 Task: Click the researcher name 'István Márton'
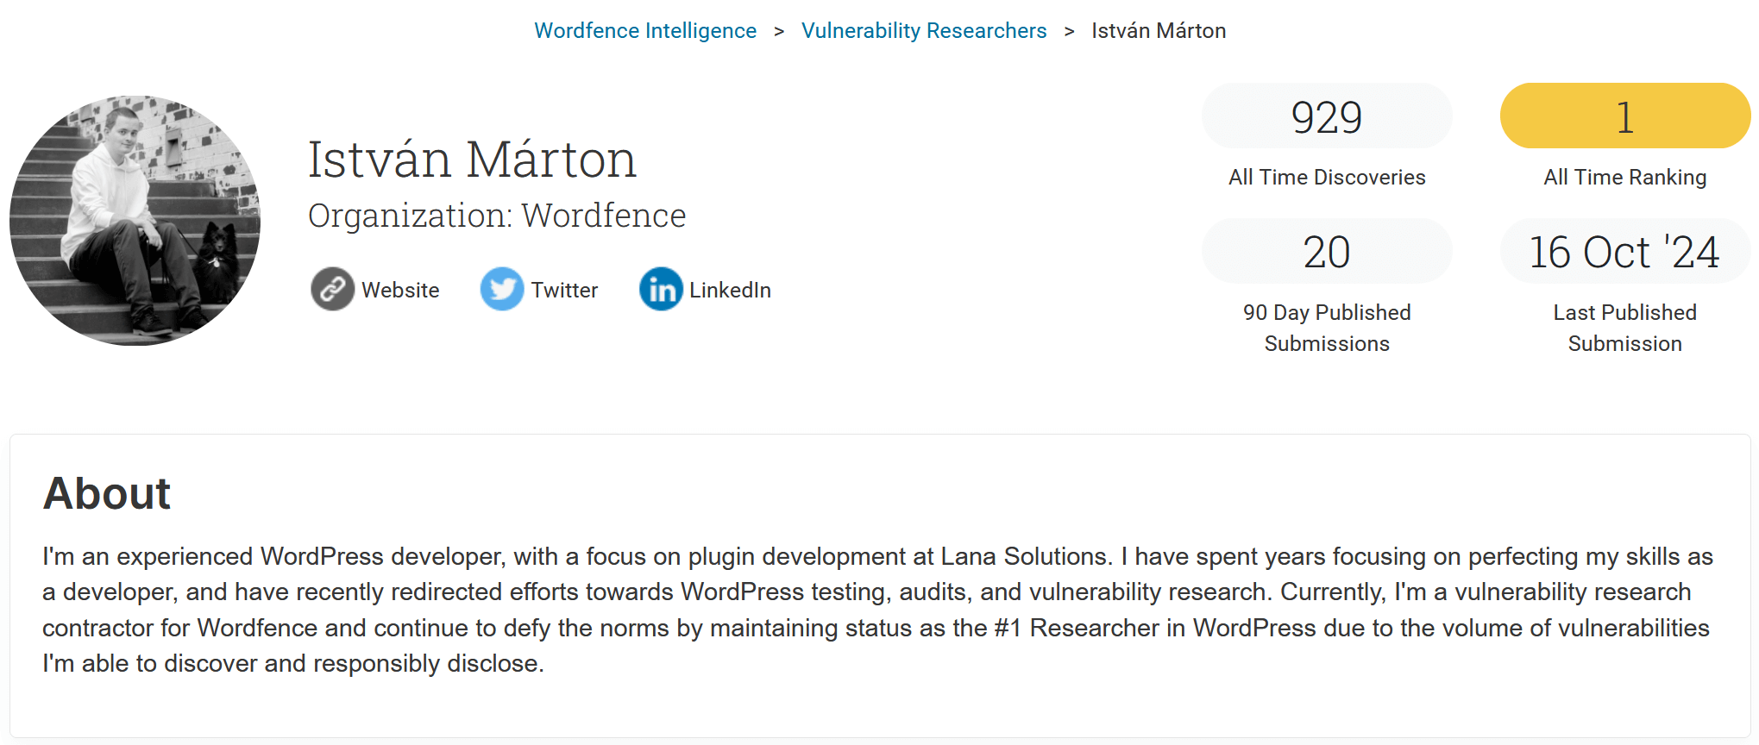coord(472,159)
